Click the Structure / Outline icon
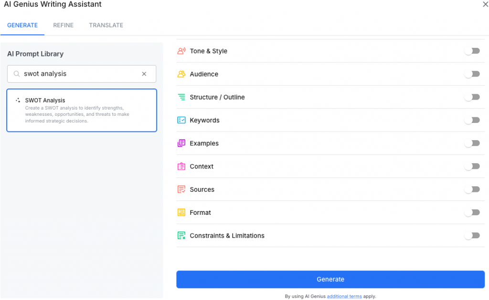 click(x=181, y=97)
